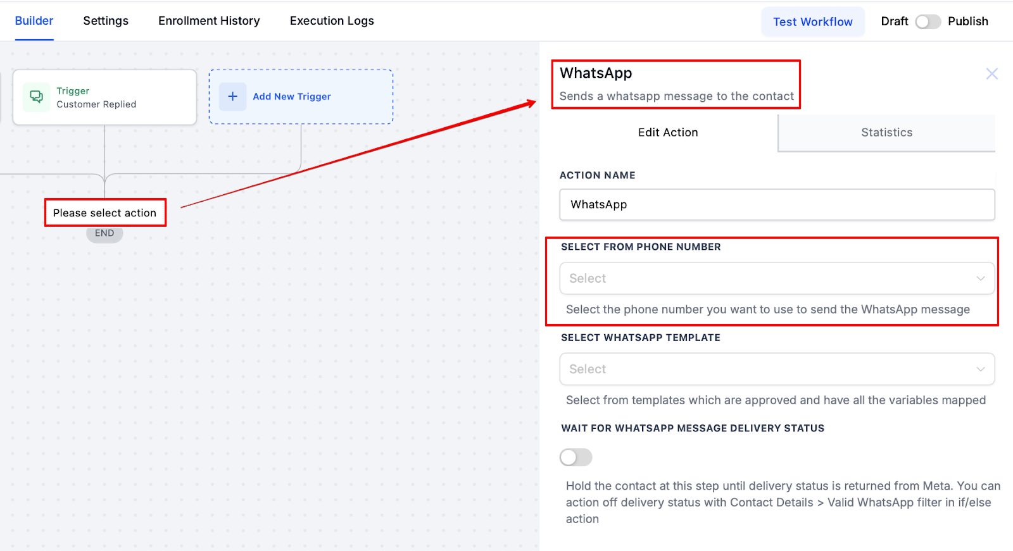The width and height of the screenshot is (1013, 551).
Task: Click the plus icon in Add New Trigger
Action: point(233,96)
